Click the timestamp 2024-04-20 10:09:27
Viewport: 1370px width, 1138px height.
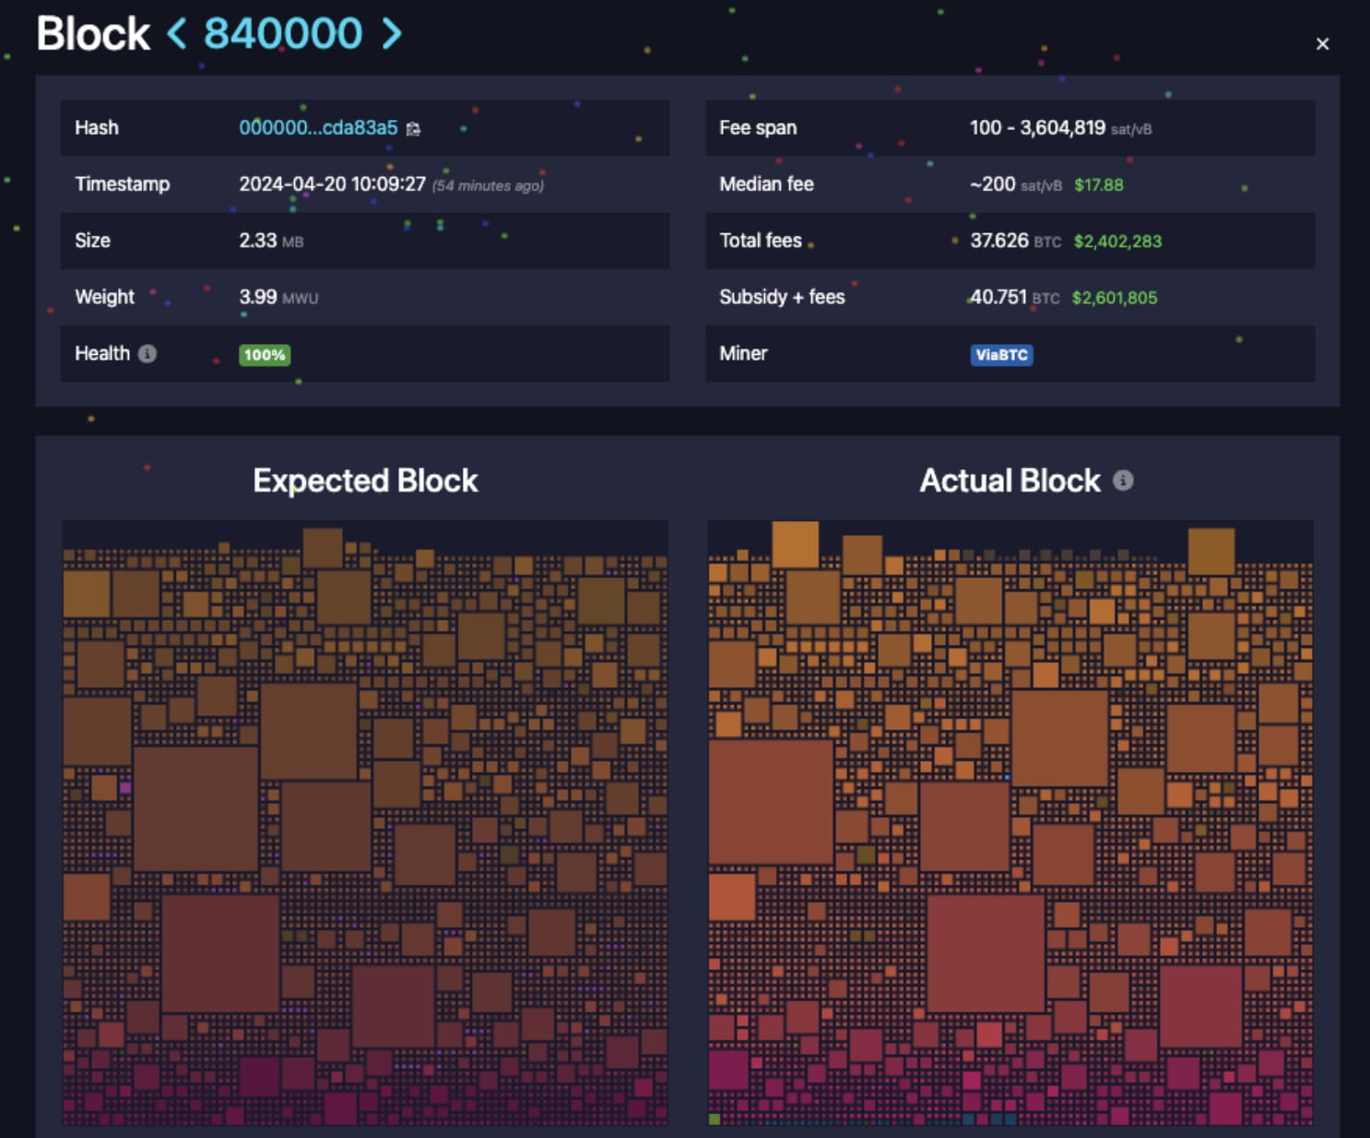click(x=332, y=184)
